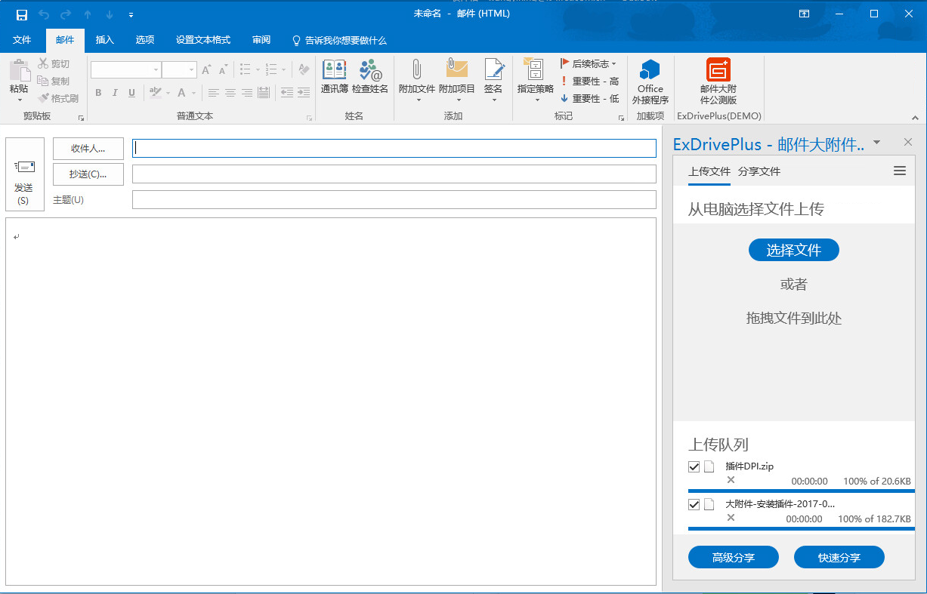Screen dimensions: 927x594
Task: Switch to the 插入 ribbon tab
Action: point(105,40)
